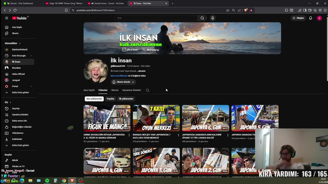Go to sidebar Shorts item
Viewport: 328px width, 184px height.
click(x=18, y=33)
